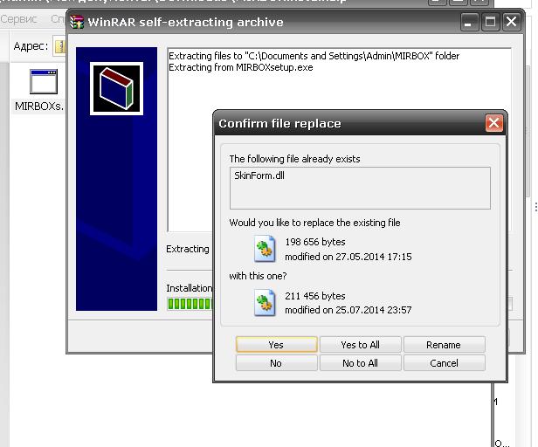Minimize the WinRAR self-extracting window
This screenshot has width=538, height=447.
469,22
